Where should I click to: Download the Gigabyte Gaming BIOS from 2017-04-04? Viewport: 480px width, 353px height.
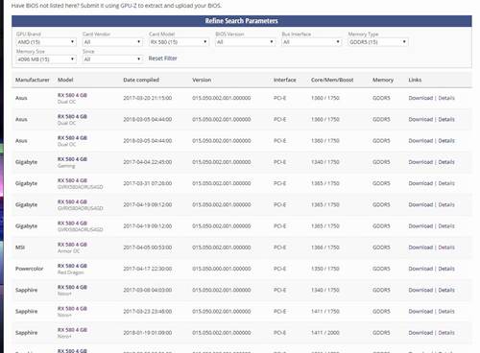tap(420, 162)
